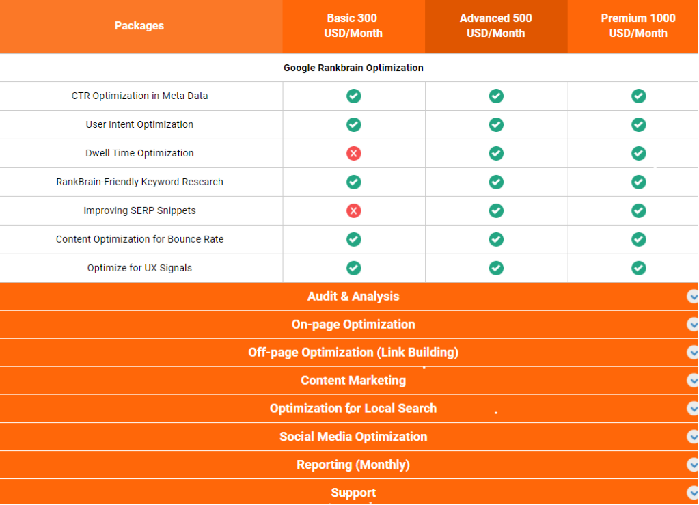Click Premium checkmark for CTR Optimization

(638, 96)
